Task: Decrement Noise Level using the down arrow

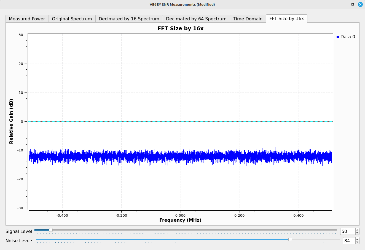Action: coord(357,242)
